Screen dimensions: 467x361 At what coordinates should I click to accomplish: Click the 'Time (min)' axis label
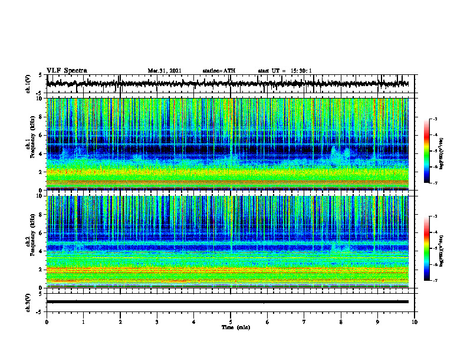pyautogui.click(x=236, y=327)
